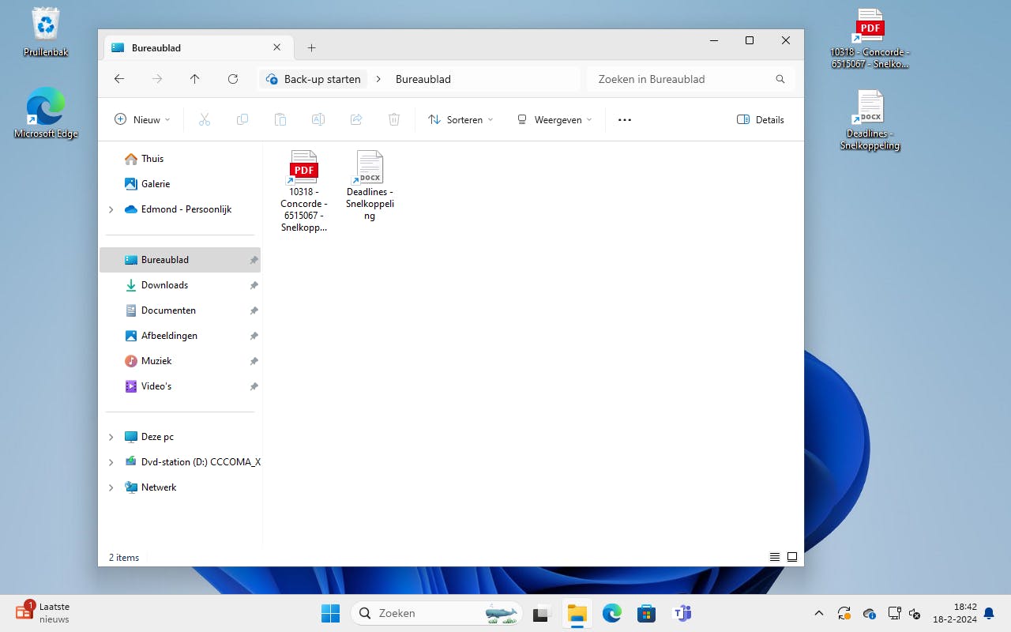Open the Nieuw dropdown
Image resolution: width=1011 pixels, height=632 pixels.
(x=142, y=119)
